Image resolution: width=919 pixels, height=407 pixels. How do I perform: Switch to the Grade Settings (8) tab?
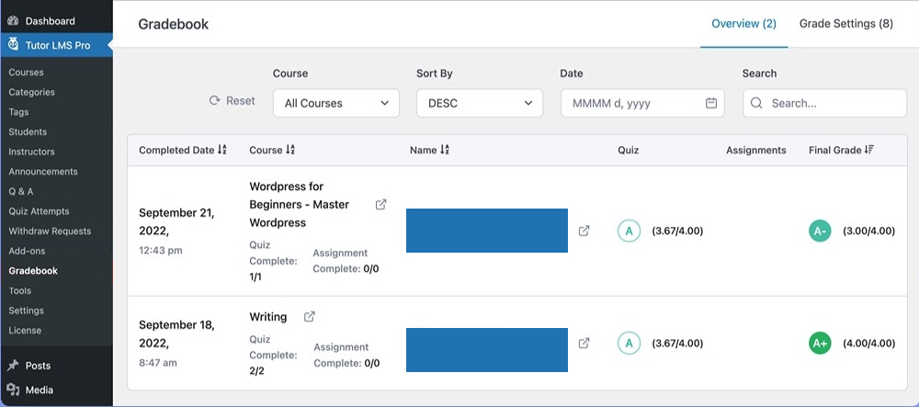[x=846, y=24]
